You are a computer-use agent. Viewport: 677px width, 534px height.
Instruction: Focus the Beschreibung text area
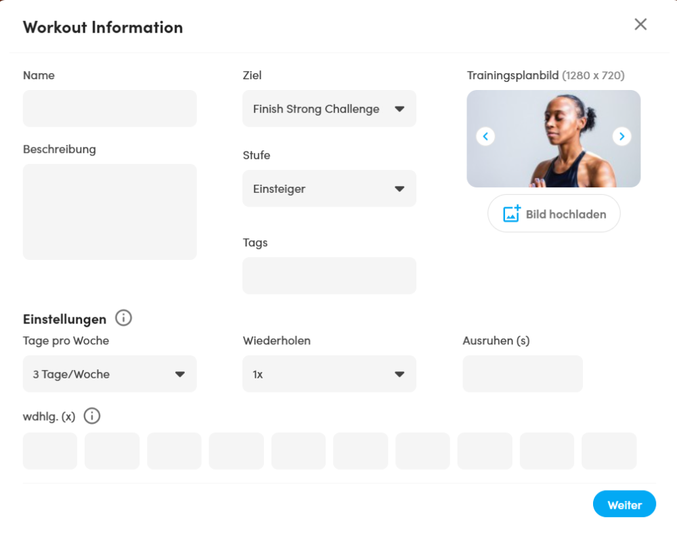tap(110, 212)
